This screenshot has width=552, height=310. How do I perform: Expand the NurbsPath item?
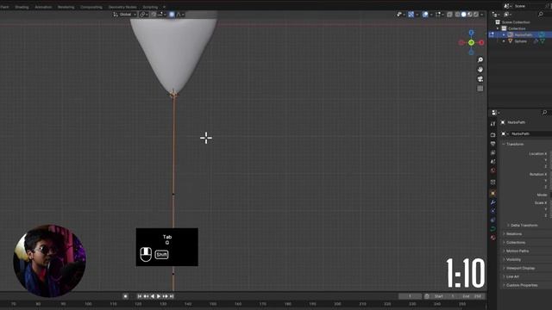point(504,34)
